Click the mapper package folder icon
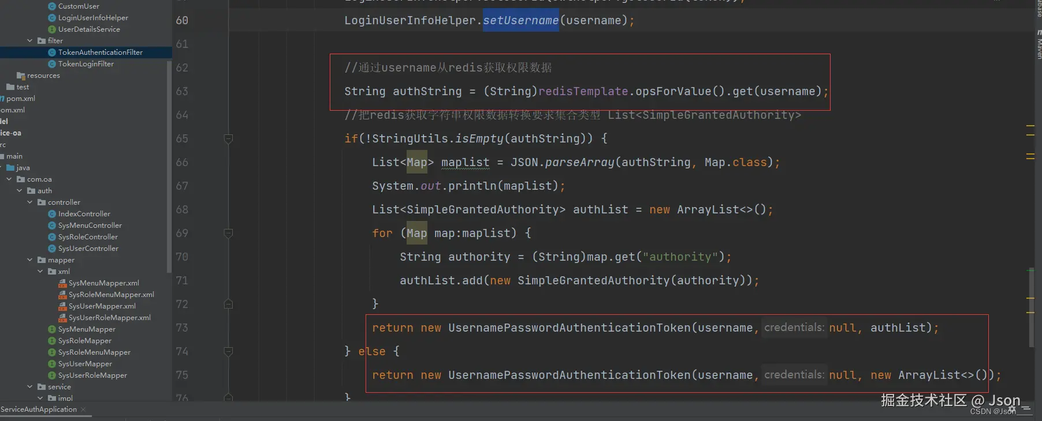Image resolution: width=1042 pixels, height=421 pixels. (x=42, y=260)
